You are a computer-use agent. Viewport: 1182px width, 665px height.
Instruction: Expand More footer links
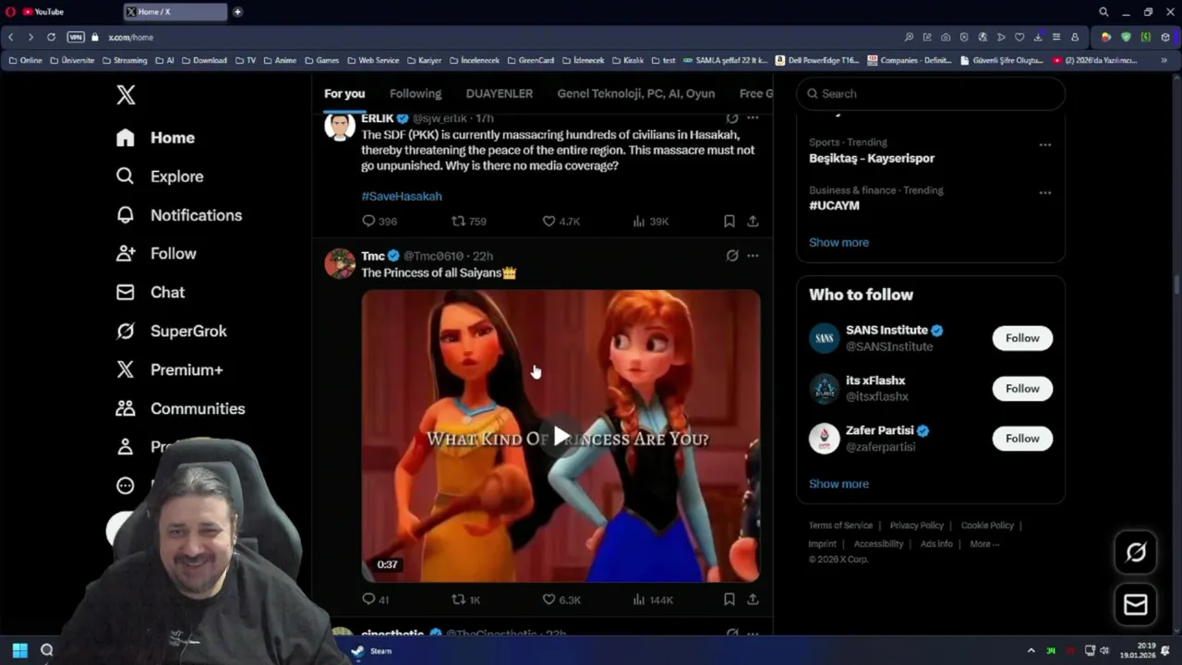(x=984, y=544)
